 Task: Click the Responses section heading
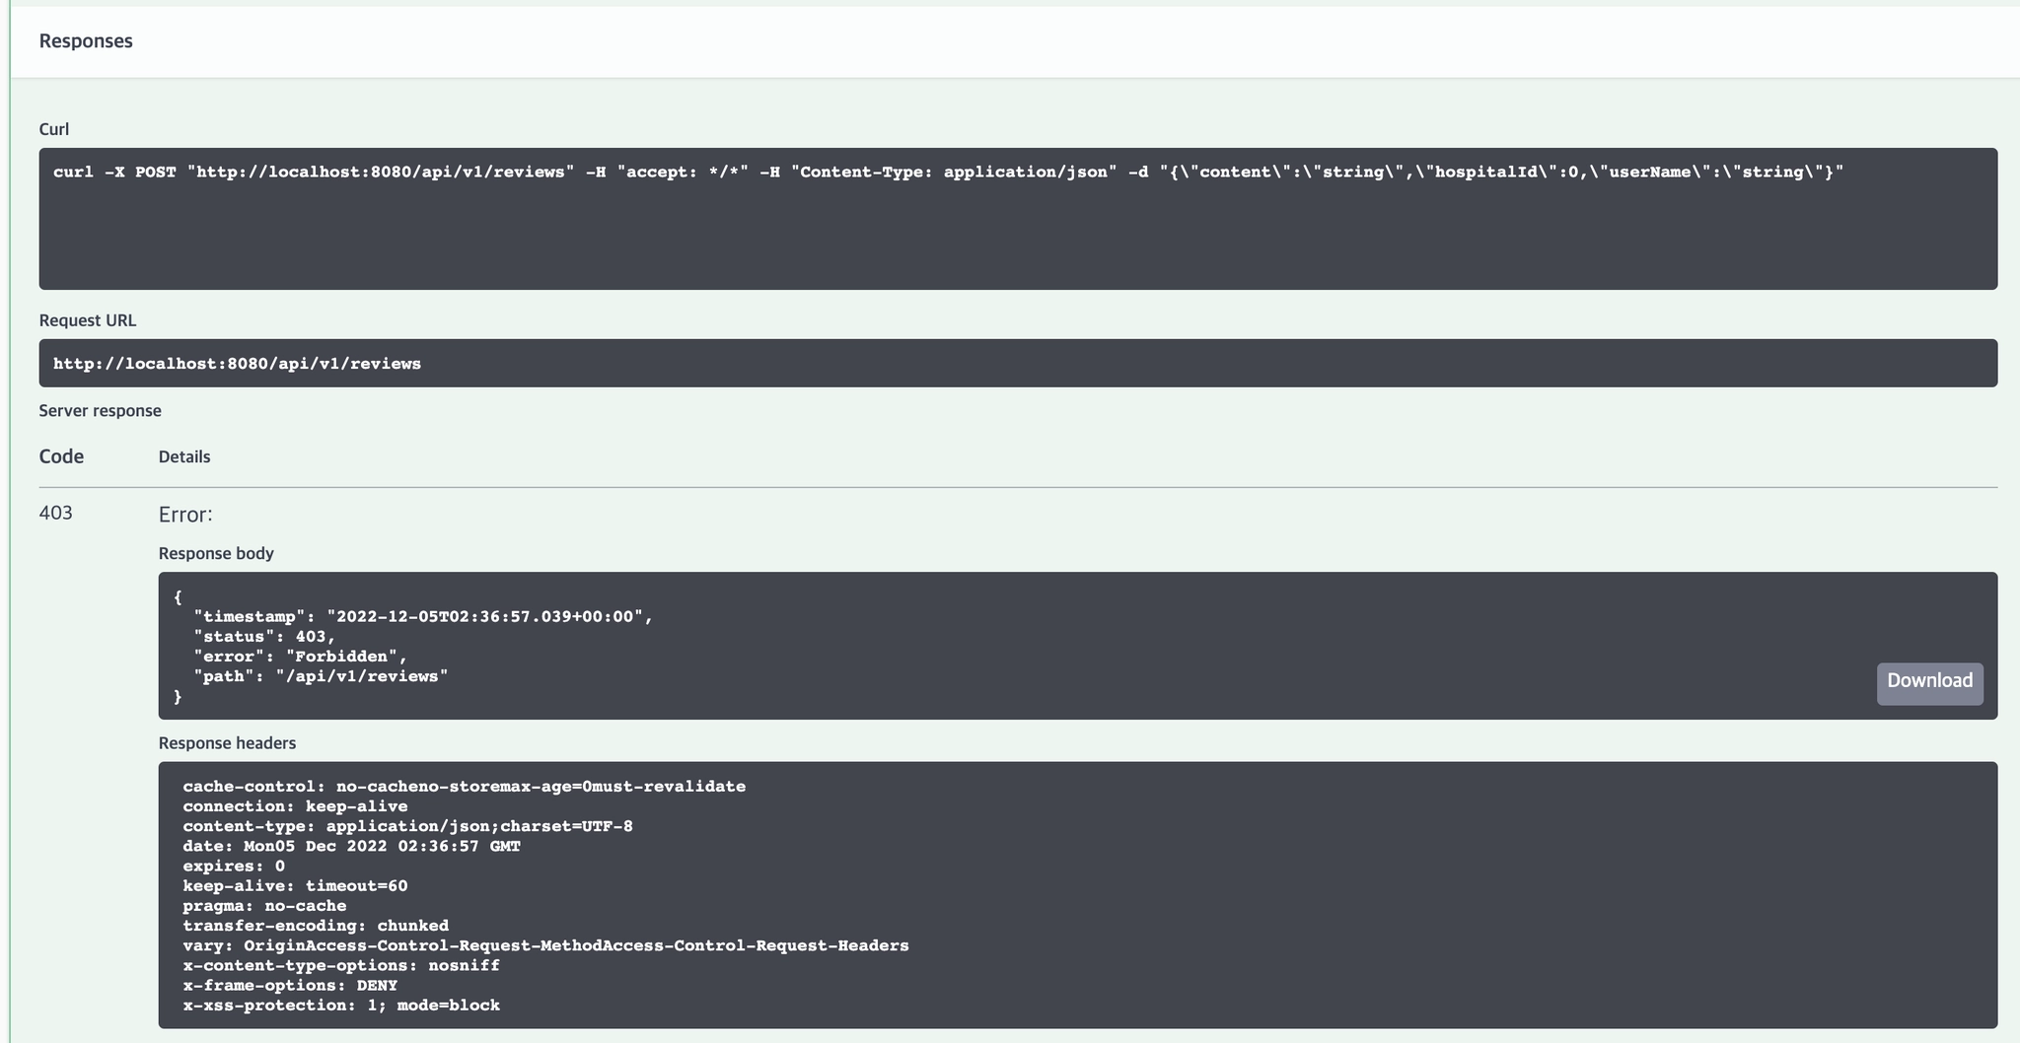pyautogui.click(x=86, y=41)
